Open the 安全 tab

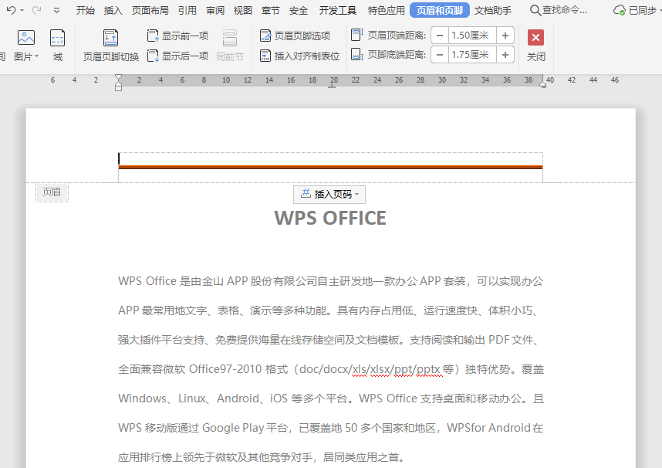click(x=299, y=10)
